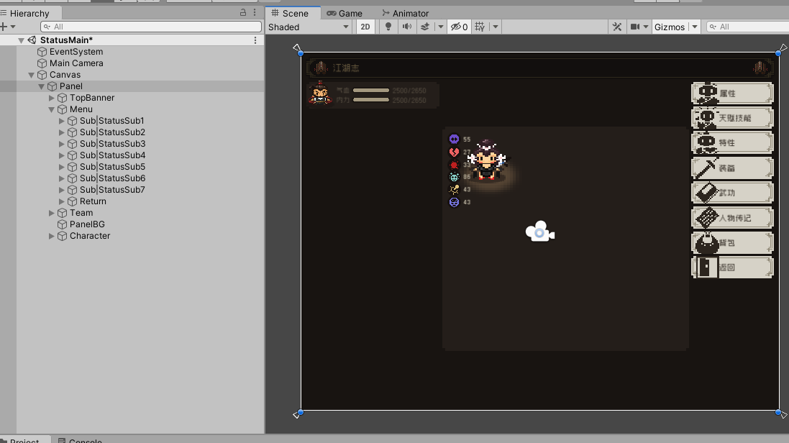789x443 pixels.
Task: Click the broken heart stat icon
Action: coord(454,152)
